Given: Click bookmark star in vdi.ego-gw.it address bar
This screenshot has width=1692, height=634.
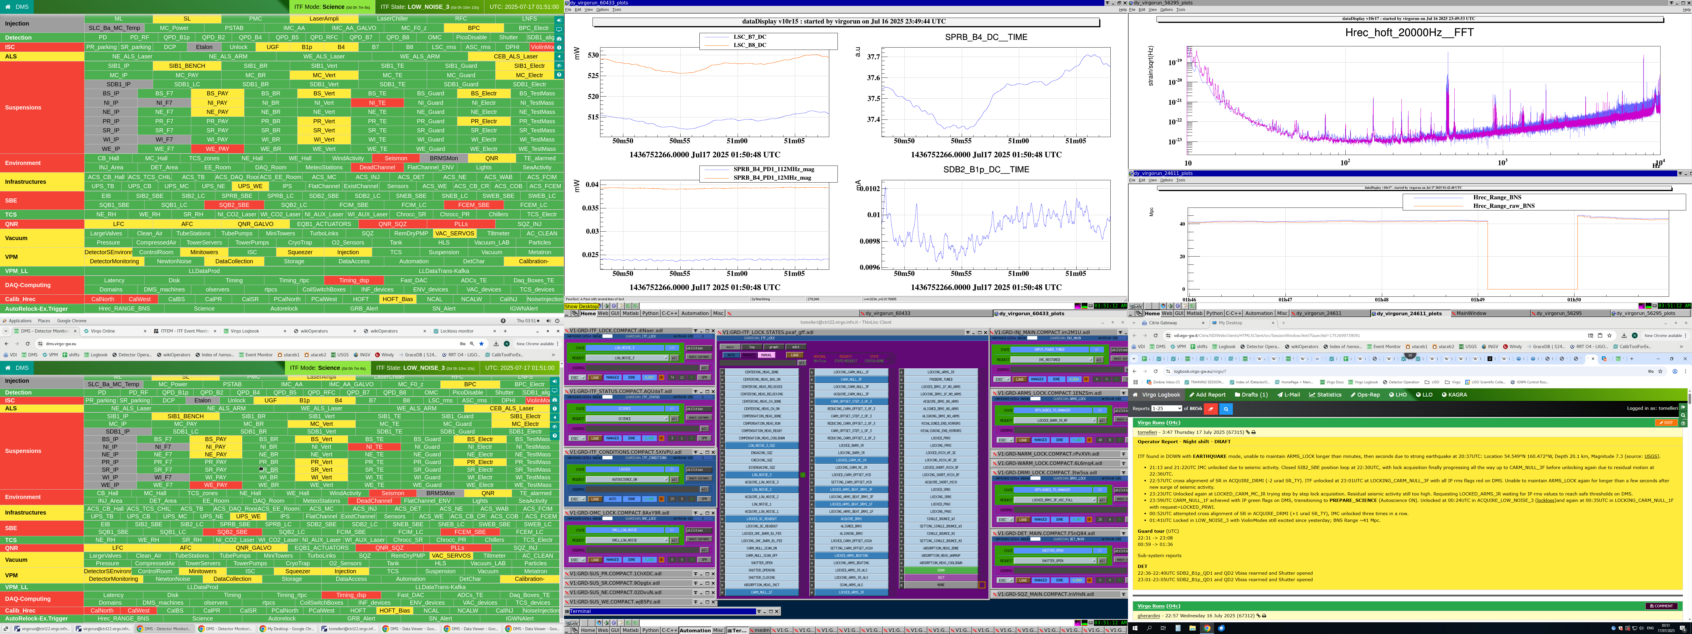Looking at the screenshot, I should (x=1609, y=335).
